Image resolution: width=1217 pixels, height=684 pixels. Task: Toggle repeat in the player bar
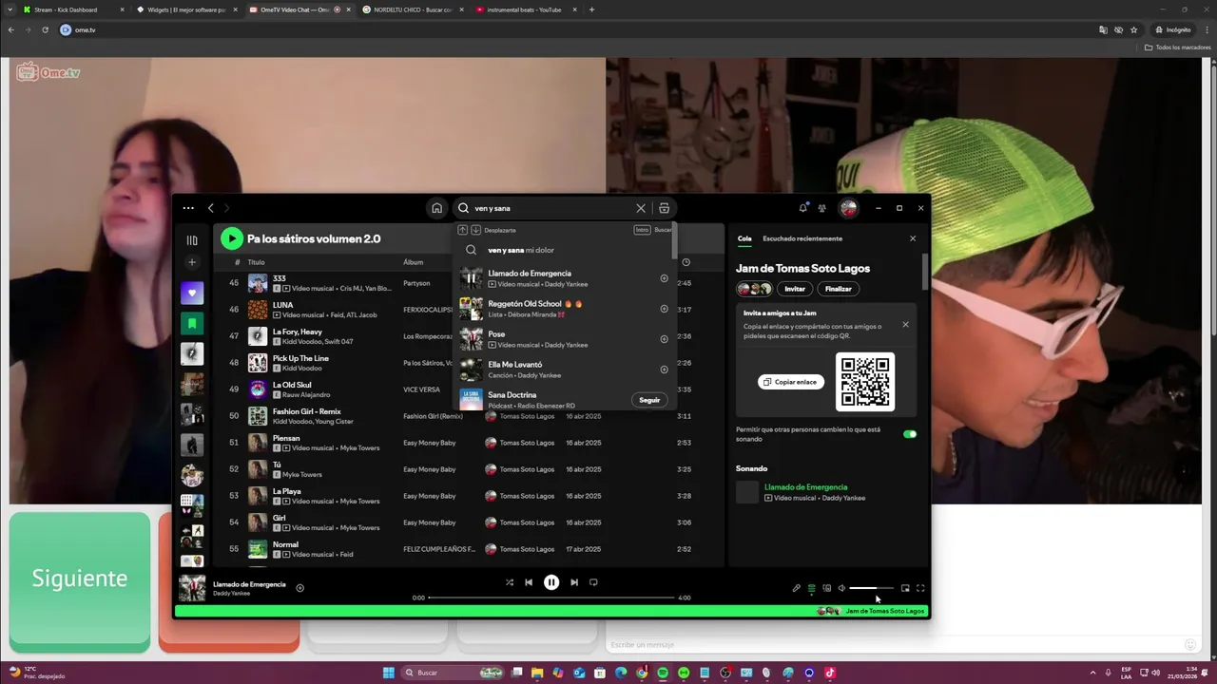pos(593,582)
